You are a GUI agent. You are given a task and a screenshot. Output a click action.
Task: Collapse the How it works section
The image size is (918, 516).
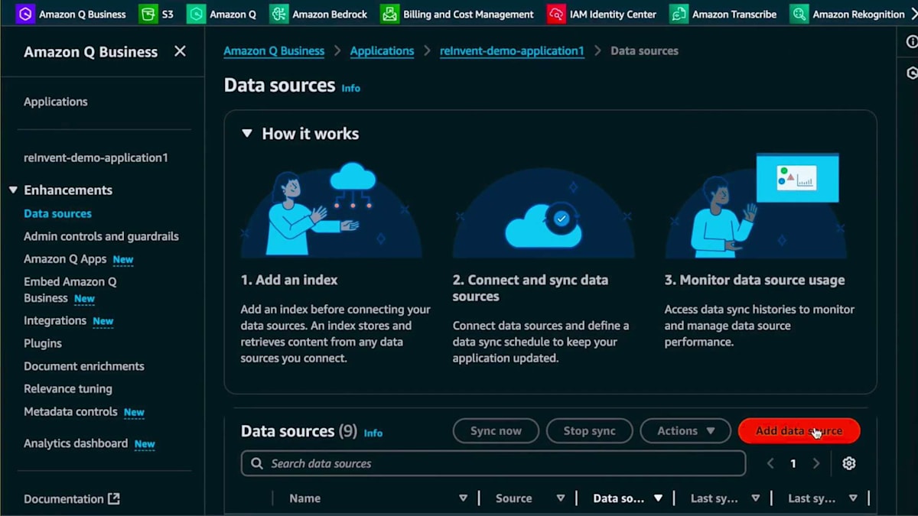pyautogui.click(x=246, y=133)
